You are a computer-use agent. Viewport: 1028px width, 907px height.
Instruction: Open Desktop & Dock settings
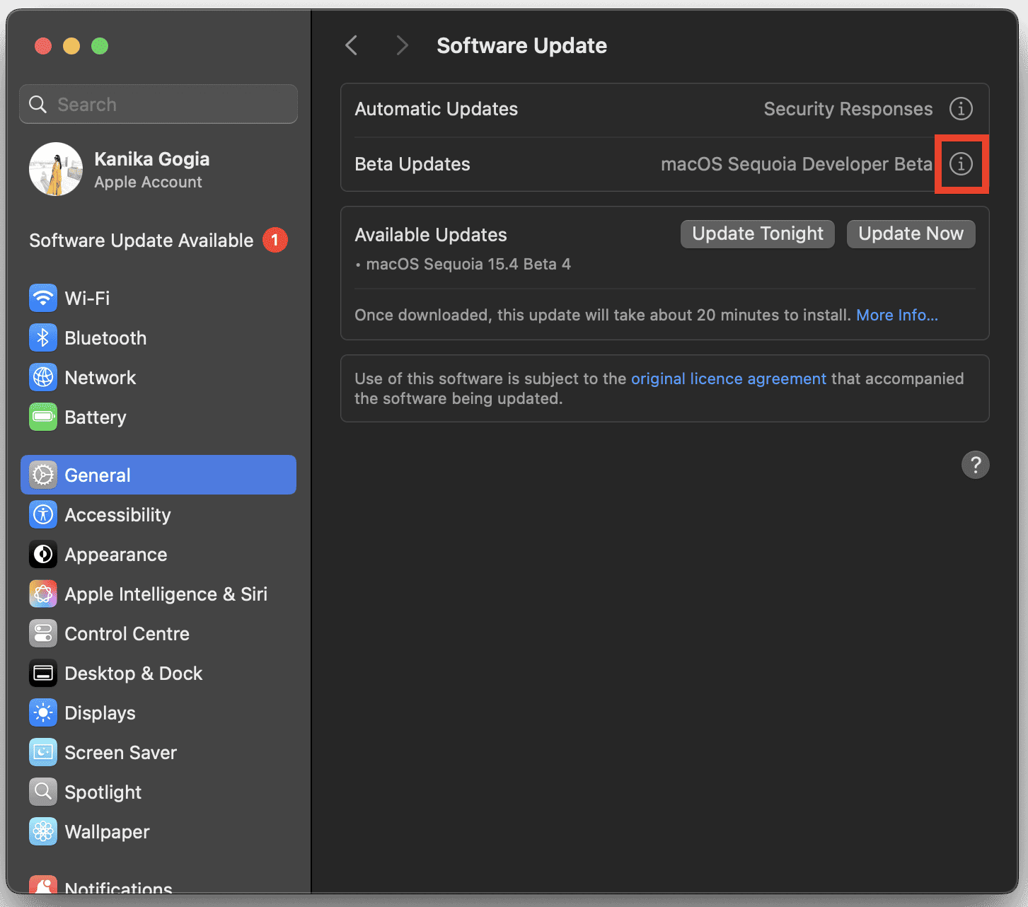133,674
